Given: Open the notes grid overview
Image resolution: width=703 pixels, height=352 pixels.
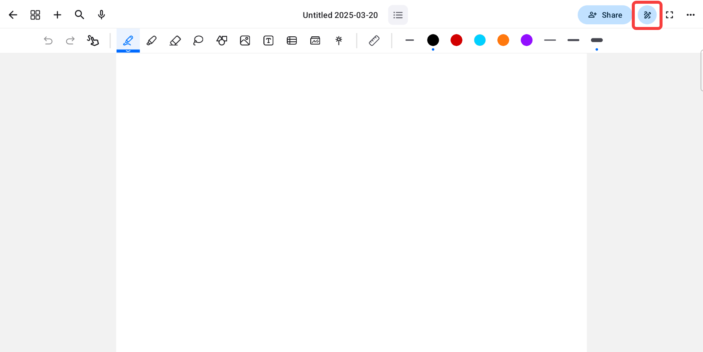Looking at the screenshot, I should point(35,15).
